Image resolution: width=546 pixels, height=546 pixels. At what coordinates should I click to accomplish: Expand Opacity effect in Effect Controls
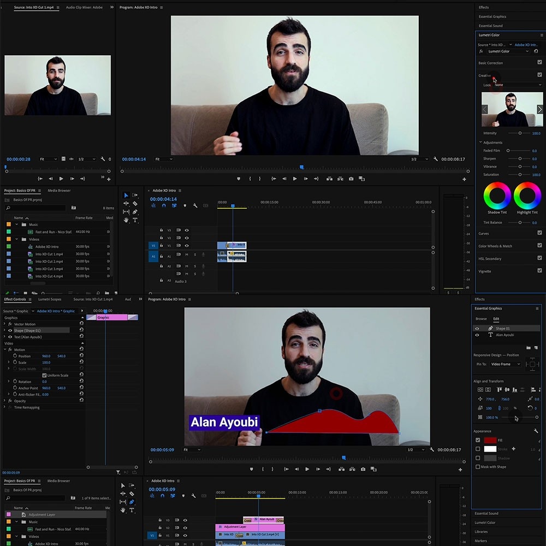4,401
